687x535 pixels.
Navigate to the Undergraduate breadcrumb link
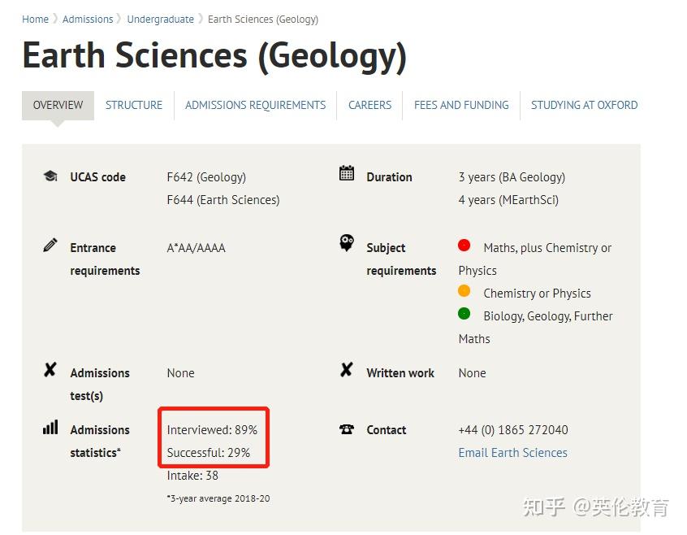pyautogui.click(x=160, y=19)
